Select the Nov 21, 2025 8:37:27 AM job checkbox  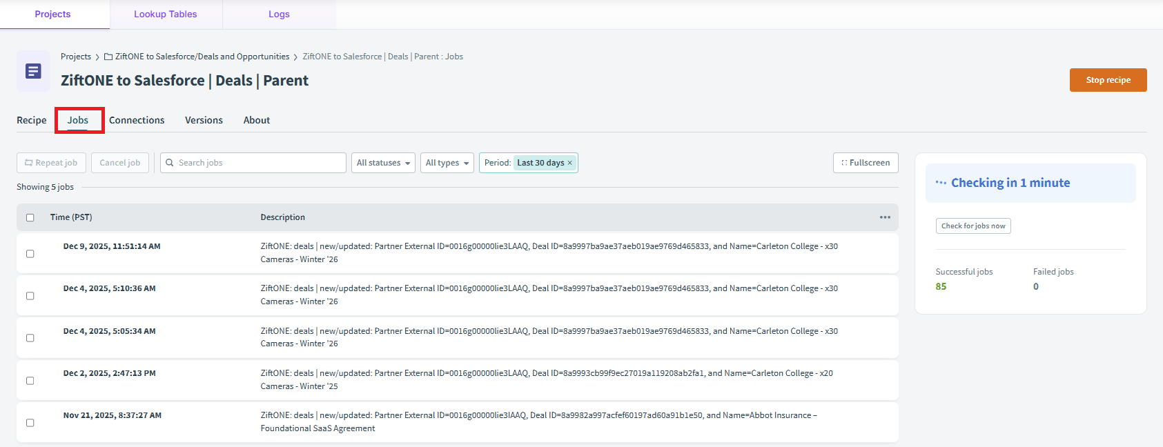click(30, 422)
